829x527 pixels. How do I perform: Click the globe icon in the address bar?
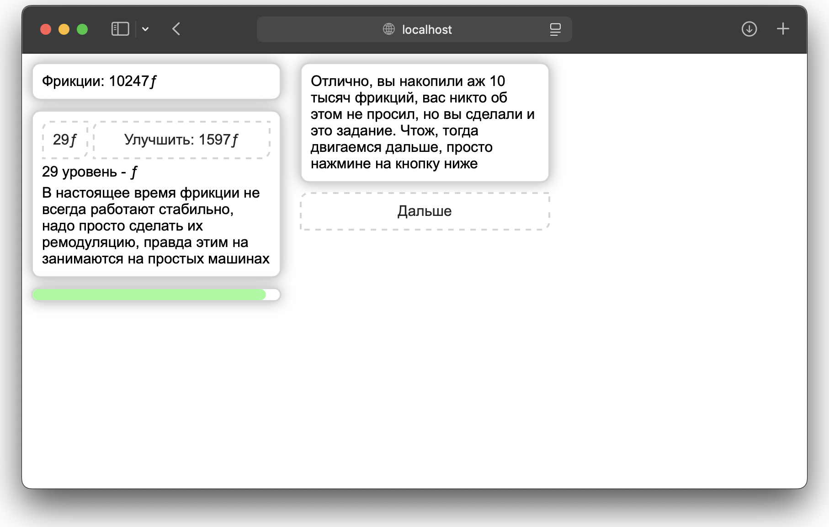click(388, 29)
